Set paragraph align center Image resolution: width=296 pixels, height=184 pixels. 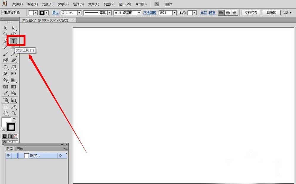point(228,13)
